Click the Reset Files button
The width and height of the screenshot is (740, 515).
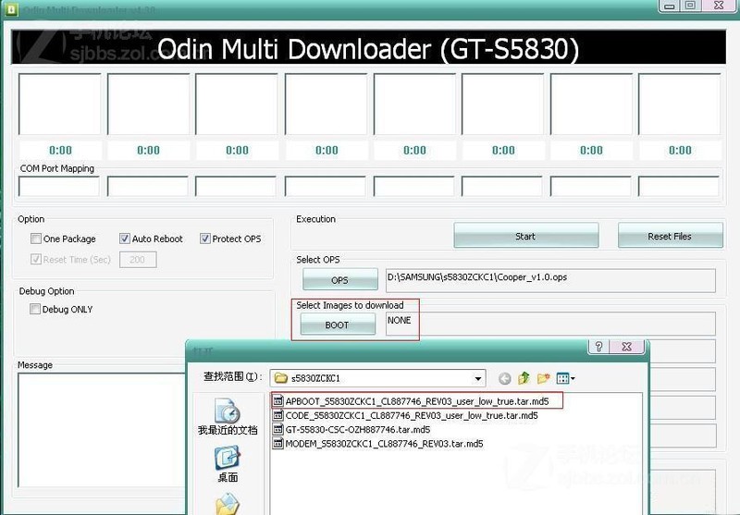pyautogui.click(x=670, y=236)
